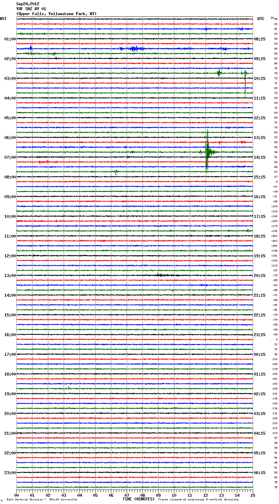
Task: Click the 16:15 UTC time label
Action: pyautogui.click(x=260, y=197)
